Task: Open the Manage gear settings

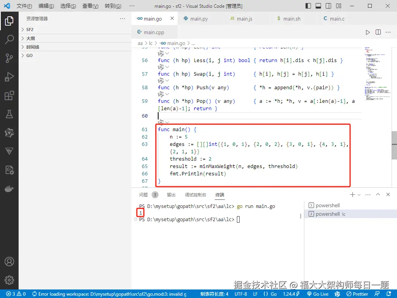Action: [9, 280]
